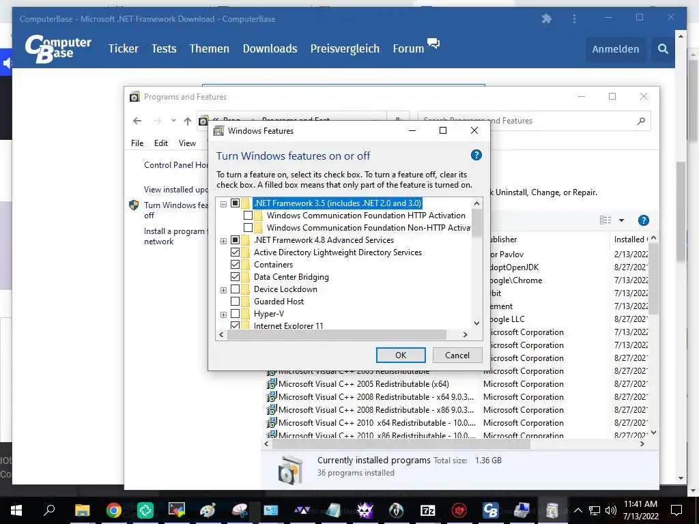This screenshot has height=524, width=699.
Task: Open Control Panel Home link
Action: (176, 165)
